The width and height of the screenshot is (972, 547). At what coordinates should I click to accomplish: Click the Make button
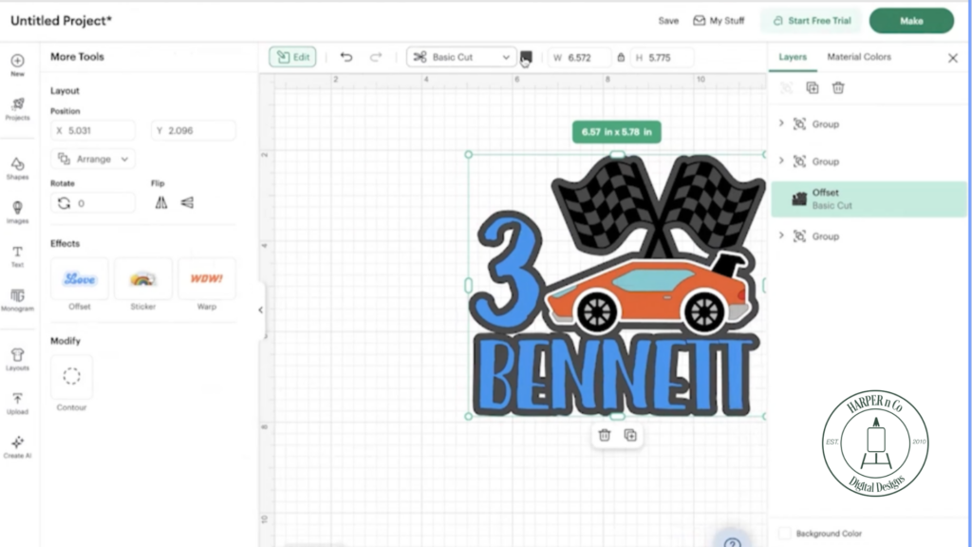tap(910, 20)
